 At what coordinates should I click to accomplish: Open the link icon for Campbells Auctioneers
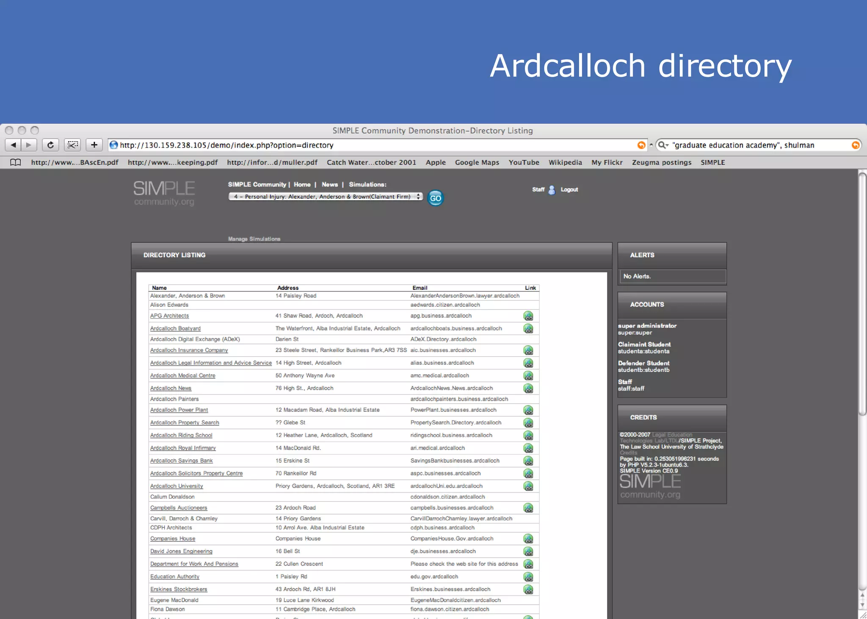click(528, 508)
